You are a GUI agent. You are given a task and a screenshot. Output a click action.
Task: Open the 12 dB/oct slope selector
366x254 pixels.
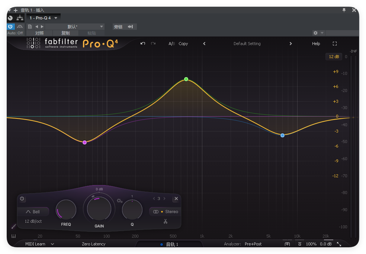[33, 221]
